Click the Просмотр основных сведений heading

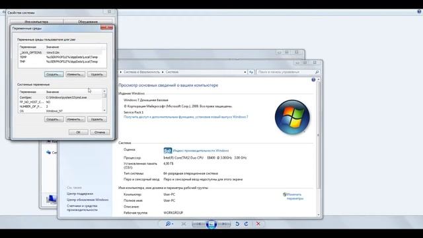pyautogui.click(x=168, y=85)
